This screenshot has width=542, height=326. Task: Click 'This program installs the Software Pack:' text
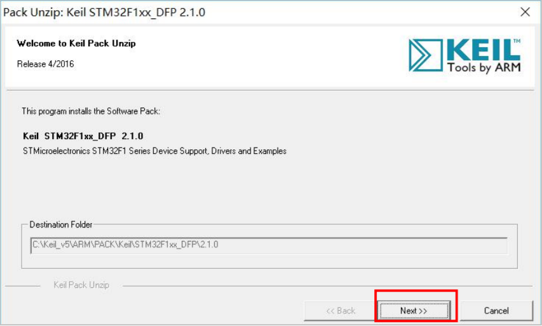tap(91, 111)
